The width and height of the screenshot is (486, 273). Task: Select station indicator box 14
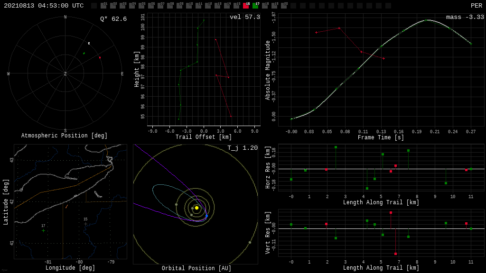[227, 5]
